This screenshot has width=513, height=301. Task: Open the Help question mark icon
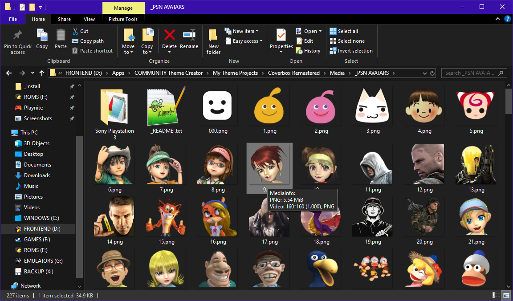(x=508, y=19)
